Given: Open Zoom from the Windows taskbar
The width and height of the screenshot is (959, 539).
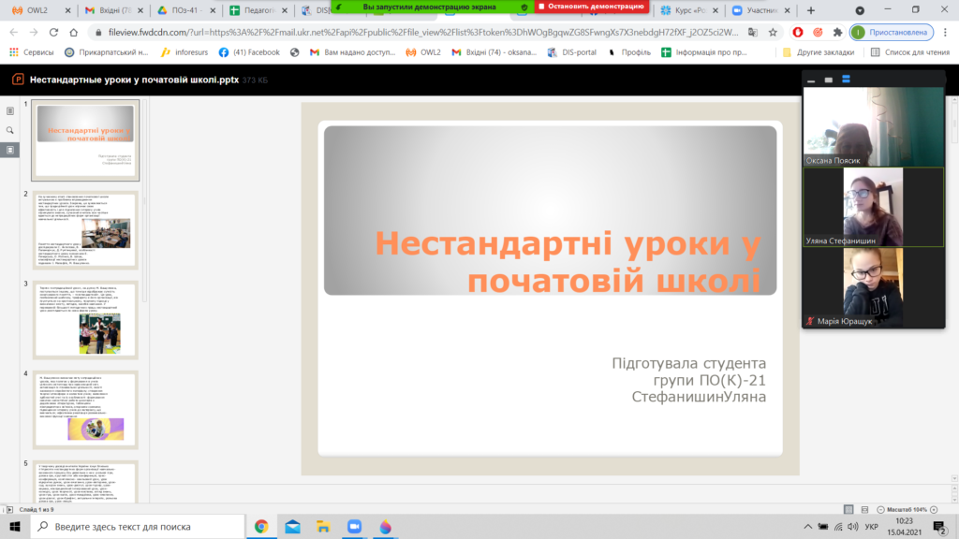Looking at the screenshot, I should 352,527.
